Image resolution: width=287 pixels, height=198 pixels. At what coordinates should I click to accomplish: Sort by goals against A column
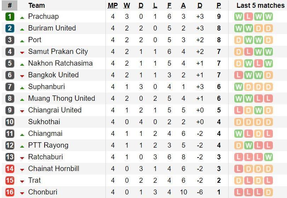(183, 5)
